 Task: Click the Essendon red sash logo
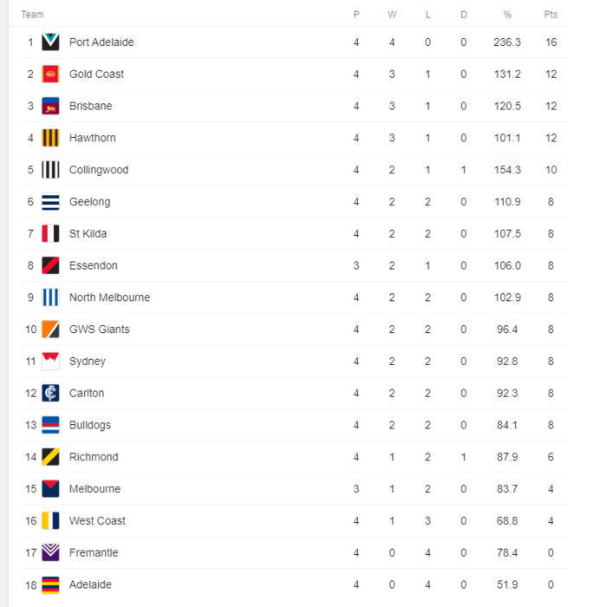click(51, 265)
